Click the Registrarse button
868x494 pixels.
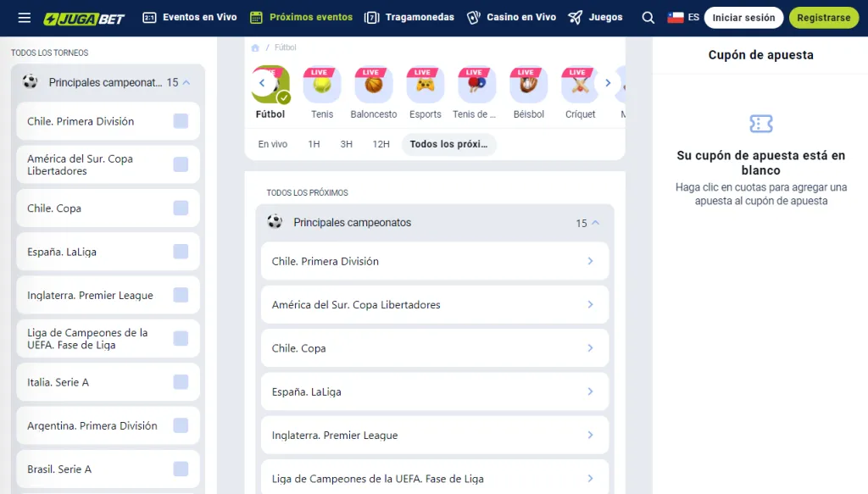tap(823, 18)
